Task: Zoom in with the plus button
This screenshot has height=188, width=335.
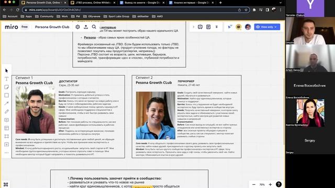Action: pyautogui.click(x=270, y=184)
